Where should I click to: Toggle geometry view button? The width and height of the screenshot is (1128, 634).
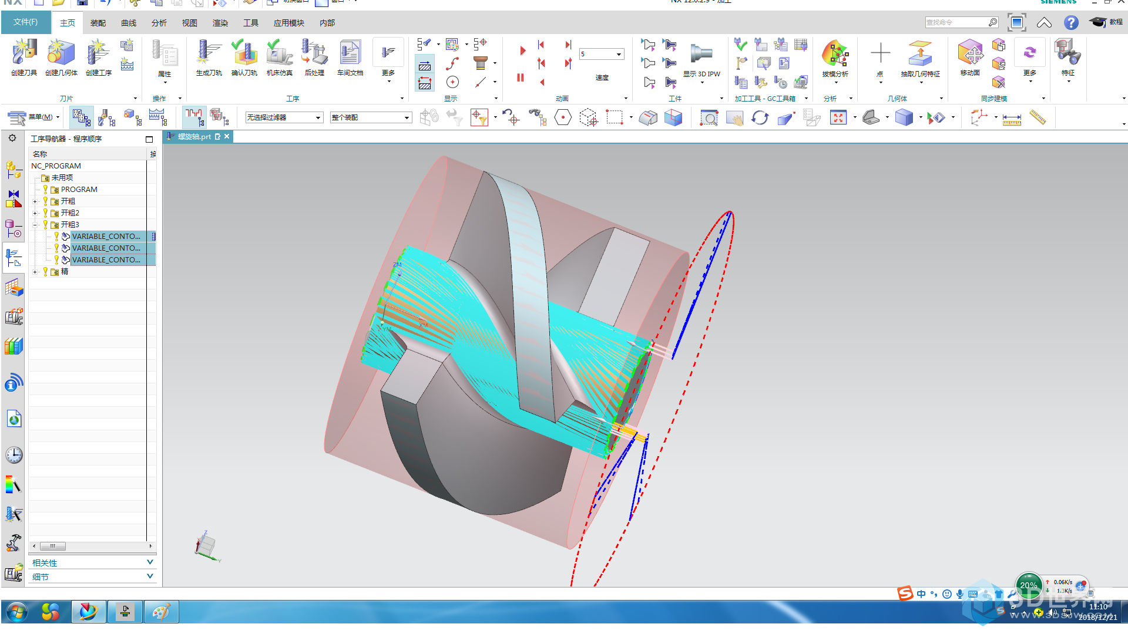click(133, 117)
